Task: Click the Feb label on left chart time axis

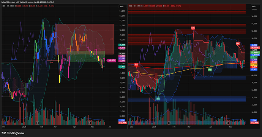Action: 42,127
